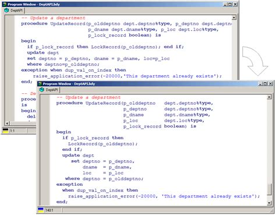
Task: Click the scroll up arrow in the front window
Action: pos(269,97)
